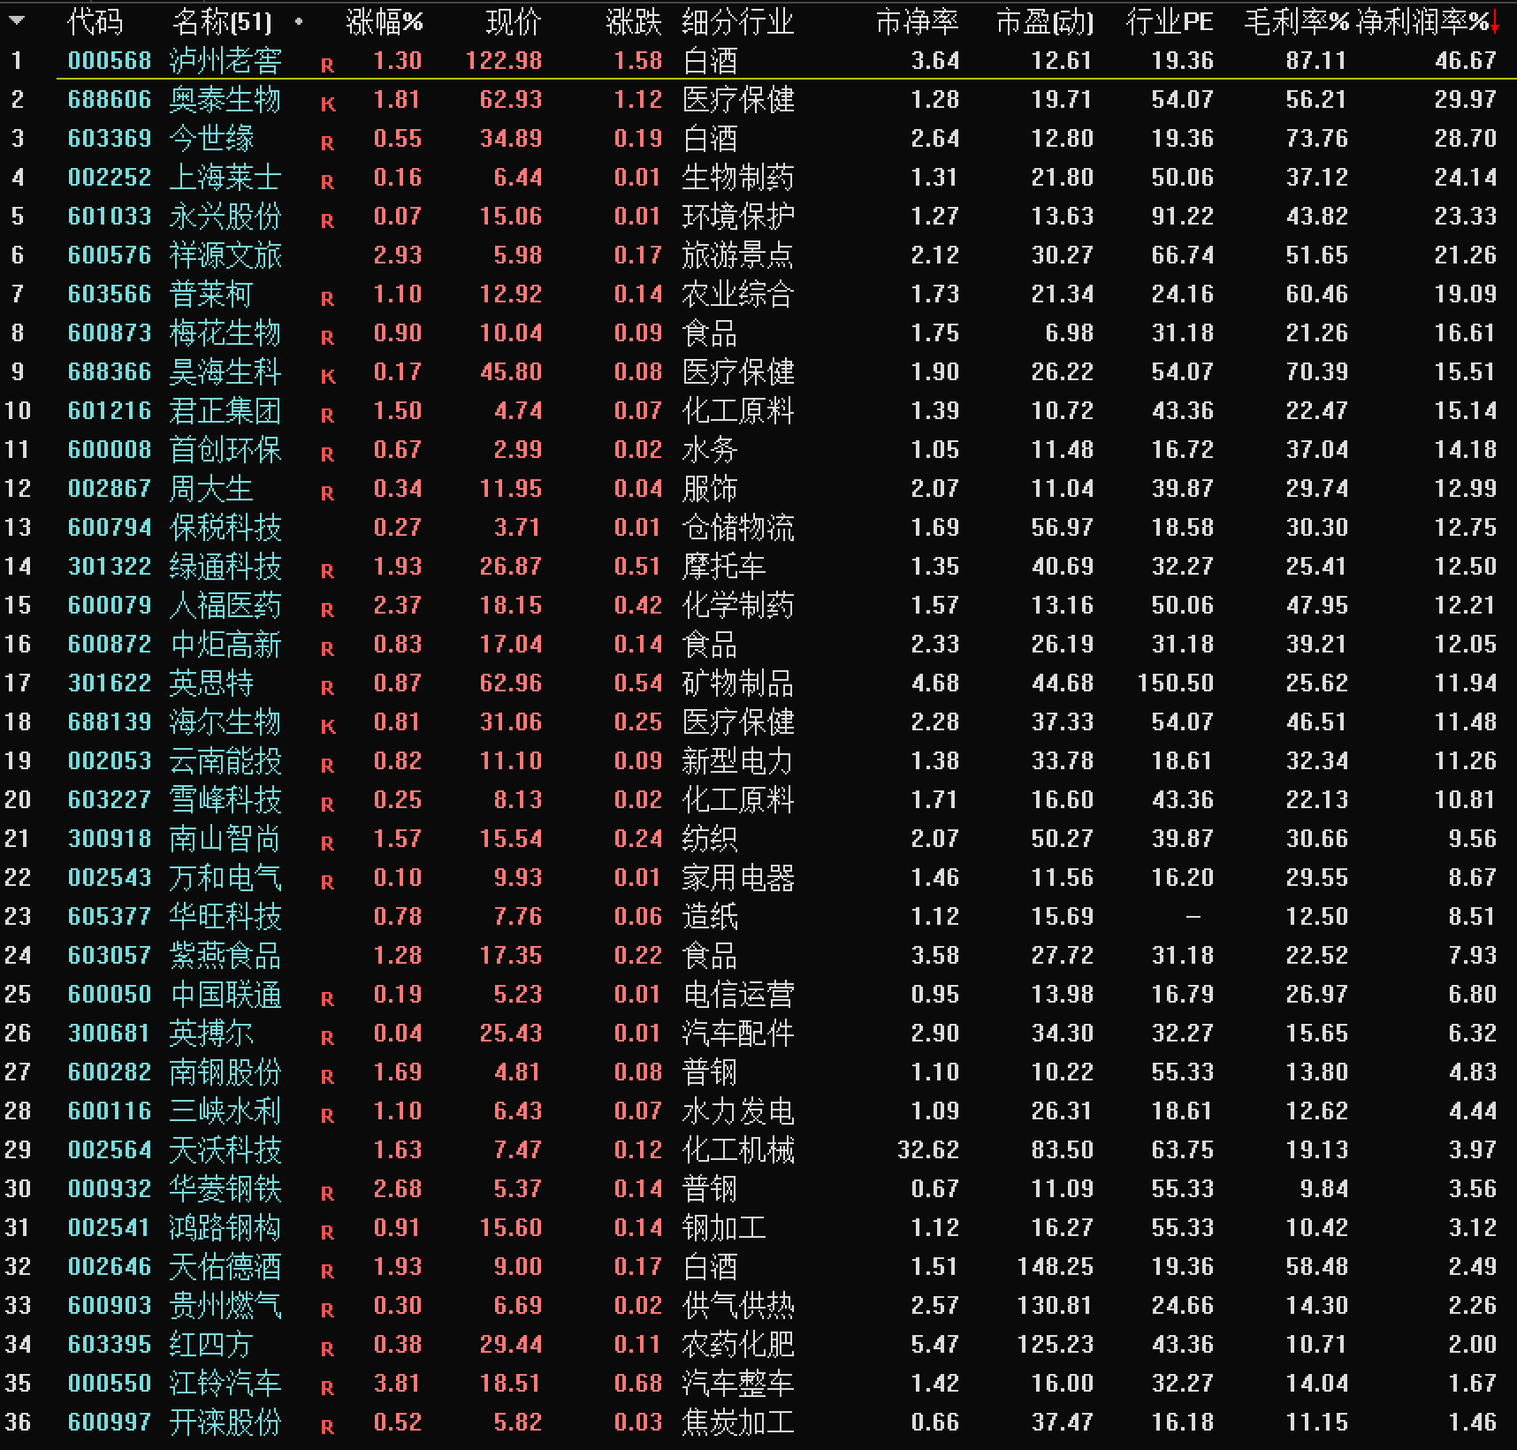The height and width of the screenshot is (1450, 1517).
Task: Click the R marker beside 永兴股份
Action: pyautogui.click(x=328, y=220)
